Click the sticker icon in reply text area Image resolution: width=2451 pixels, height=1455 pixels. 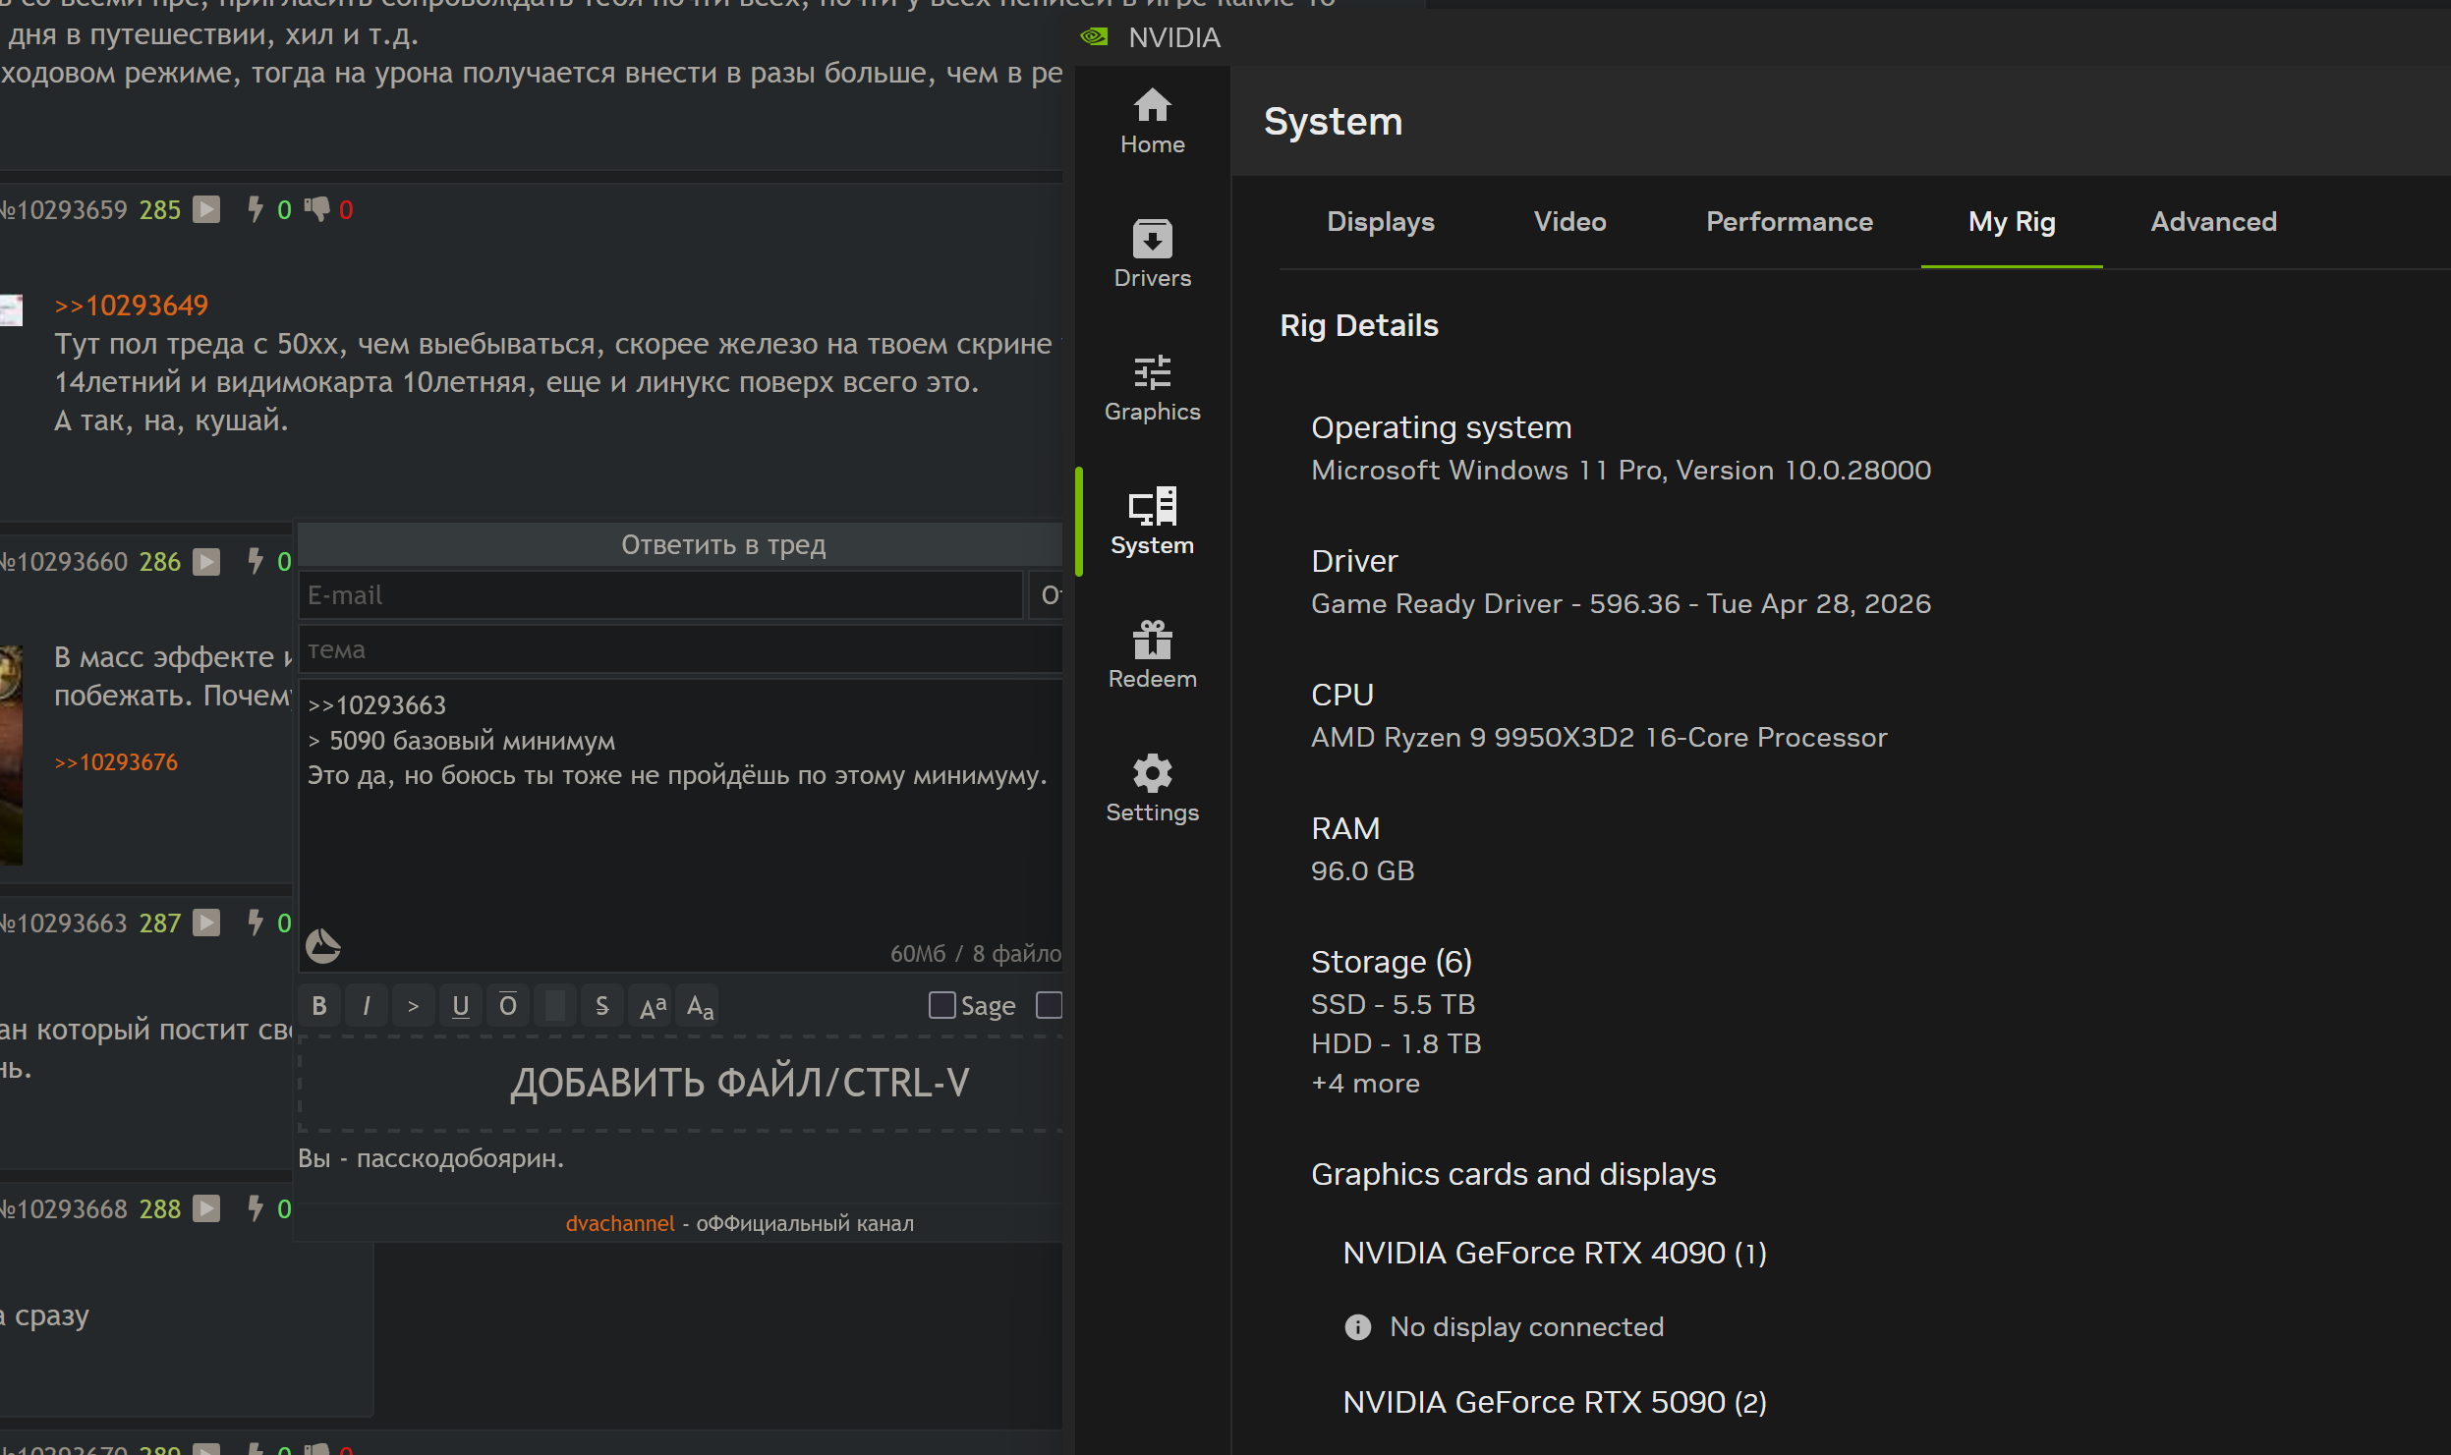[x=322, y=946]
